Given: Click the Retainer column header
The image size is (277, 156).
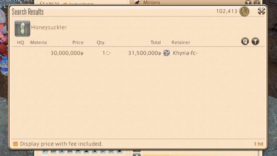Looking at the screenshot, I should (181, 43).
